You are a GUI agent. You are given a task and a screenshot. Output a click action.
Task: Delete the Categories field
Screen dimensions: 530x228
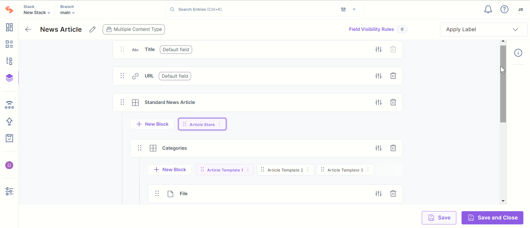[393, 148]
